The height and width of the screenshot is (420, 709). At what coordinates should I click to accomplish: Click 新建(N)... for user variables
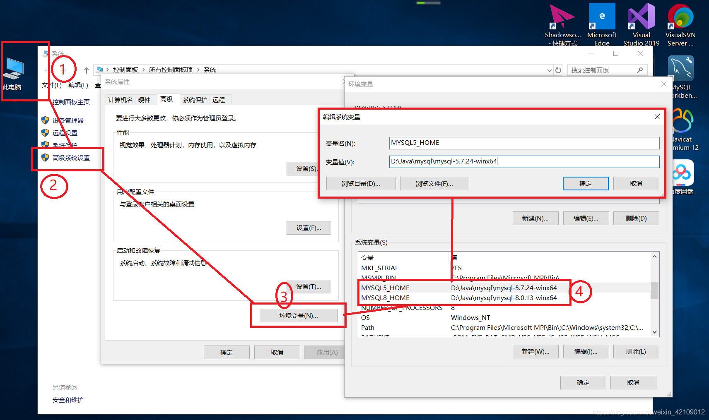[x=535, y=218]
